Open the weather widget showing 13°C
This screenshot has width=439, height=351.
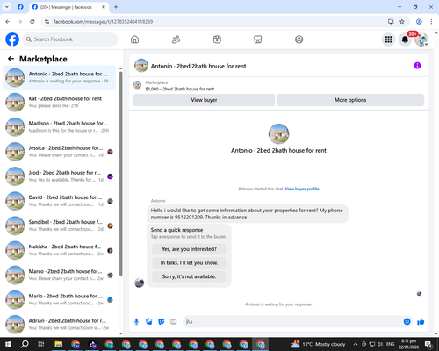(x=318, y=344)
